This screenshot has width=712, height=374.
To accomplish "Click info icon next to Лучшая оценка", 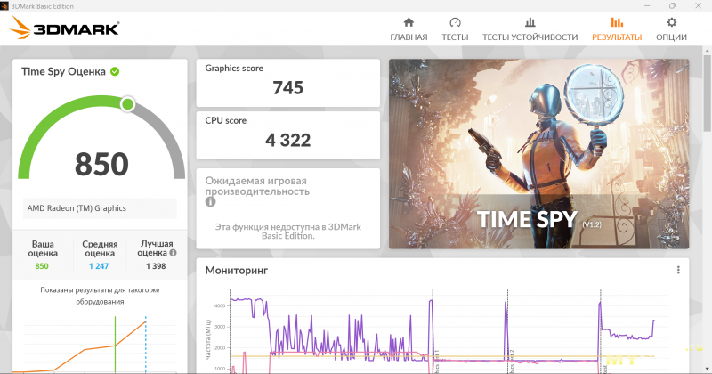I will pyautogui.click(x=173, y=253).
